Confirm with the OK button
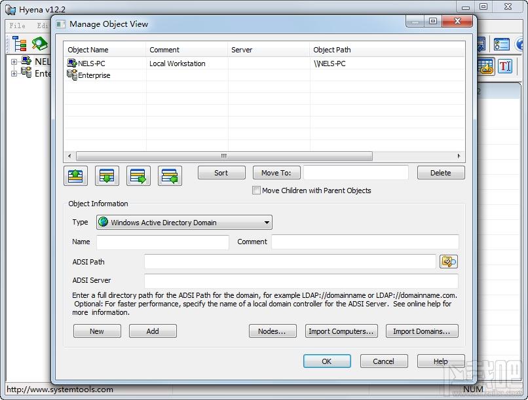The width and height of the screenshot is (528, 400). [x=327, y=361]
